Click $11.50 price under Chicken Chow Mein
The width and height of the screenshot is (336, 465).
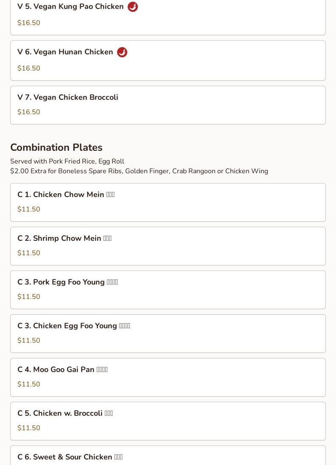29,209
